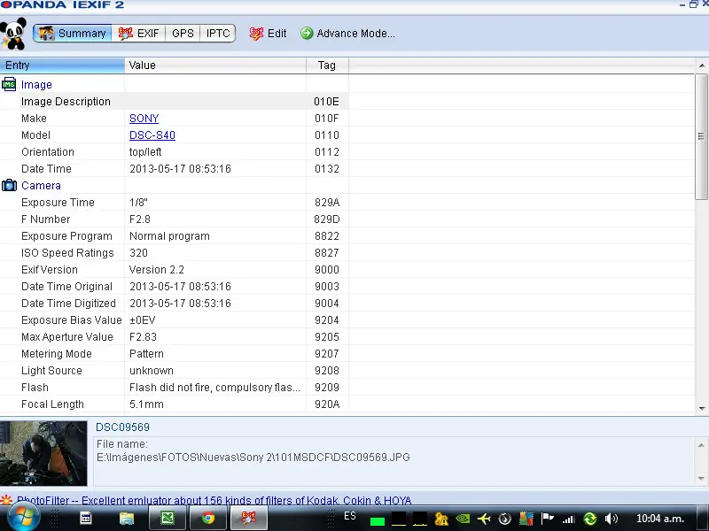Viewport: 709px width, 531px height.
Task: Click the green sync tray icon
Action: point(590,519)
